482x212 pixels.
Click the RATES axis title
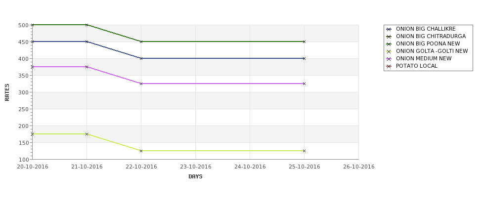(7, 92)
